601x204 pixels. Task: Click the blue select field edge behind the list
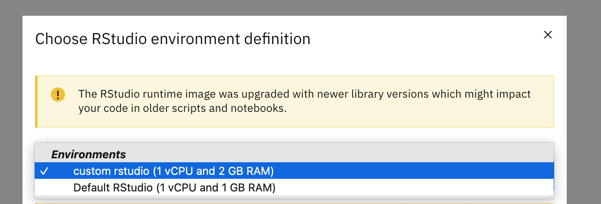pyautogui.click(x=554, y=175)
